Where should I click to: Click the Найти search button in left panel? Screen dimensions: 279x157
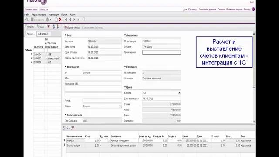coord(30,27)
